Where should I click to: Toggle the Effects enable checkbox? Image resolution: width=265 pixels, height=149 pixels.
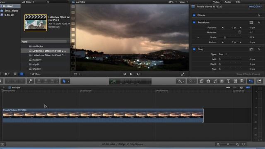[x=194, y=15]
